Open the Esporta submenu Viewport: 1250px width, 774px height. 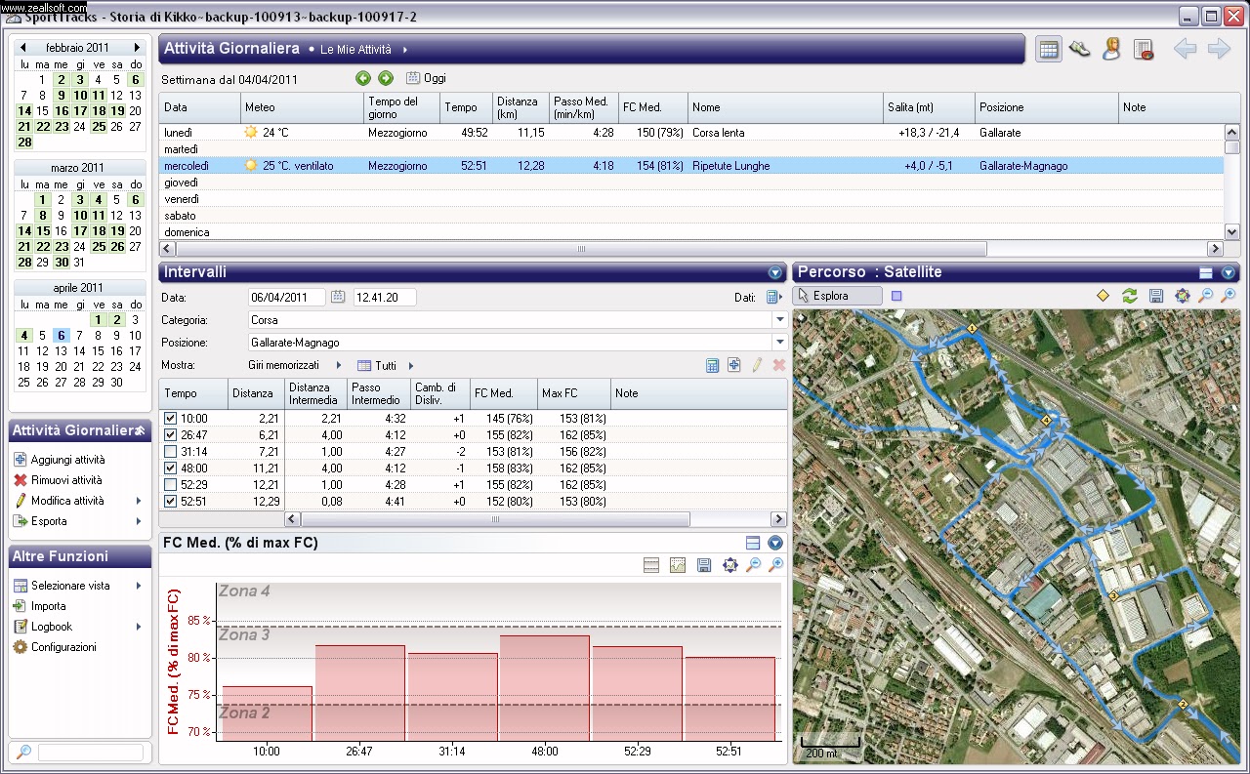pyautogui.click(x=78, y=521)
